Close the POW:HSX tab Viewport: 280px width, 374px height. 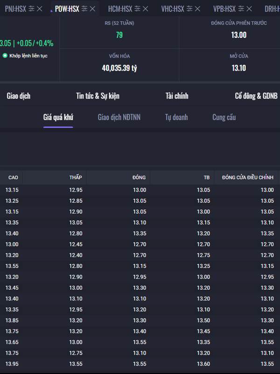click(x=92, y=8)
